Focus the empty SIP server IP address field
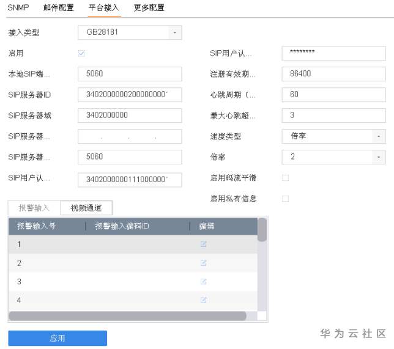The image size is (394, 349). (x=130, y=136)
